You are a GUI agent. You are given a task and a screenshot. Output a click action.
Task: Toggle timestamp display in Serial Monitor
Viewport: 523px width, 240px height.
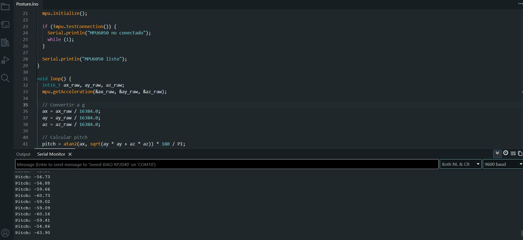tap(506, 153)
